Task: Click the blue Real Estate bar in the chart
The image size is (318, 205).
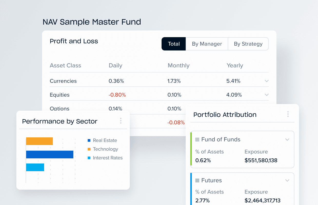Action: pyautogui.click(x=49, y=155)
